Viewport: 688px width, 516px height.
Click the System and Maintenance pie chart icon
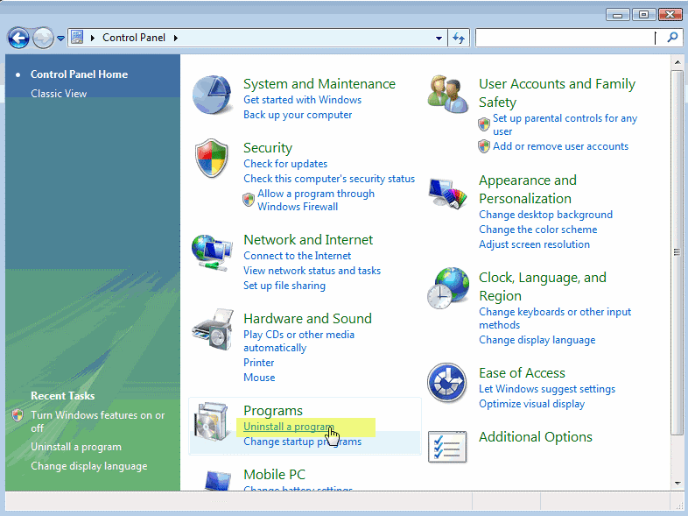click(212, 95)
